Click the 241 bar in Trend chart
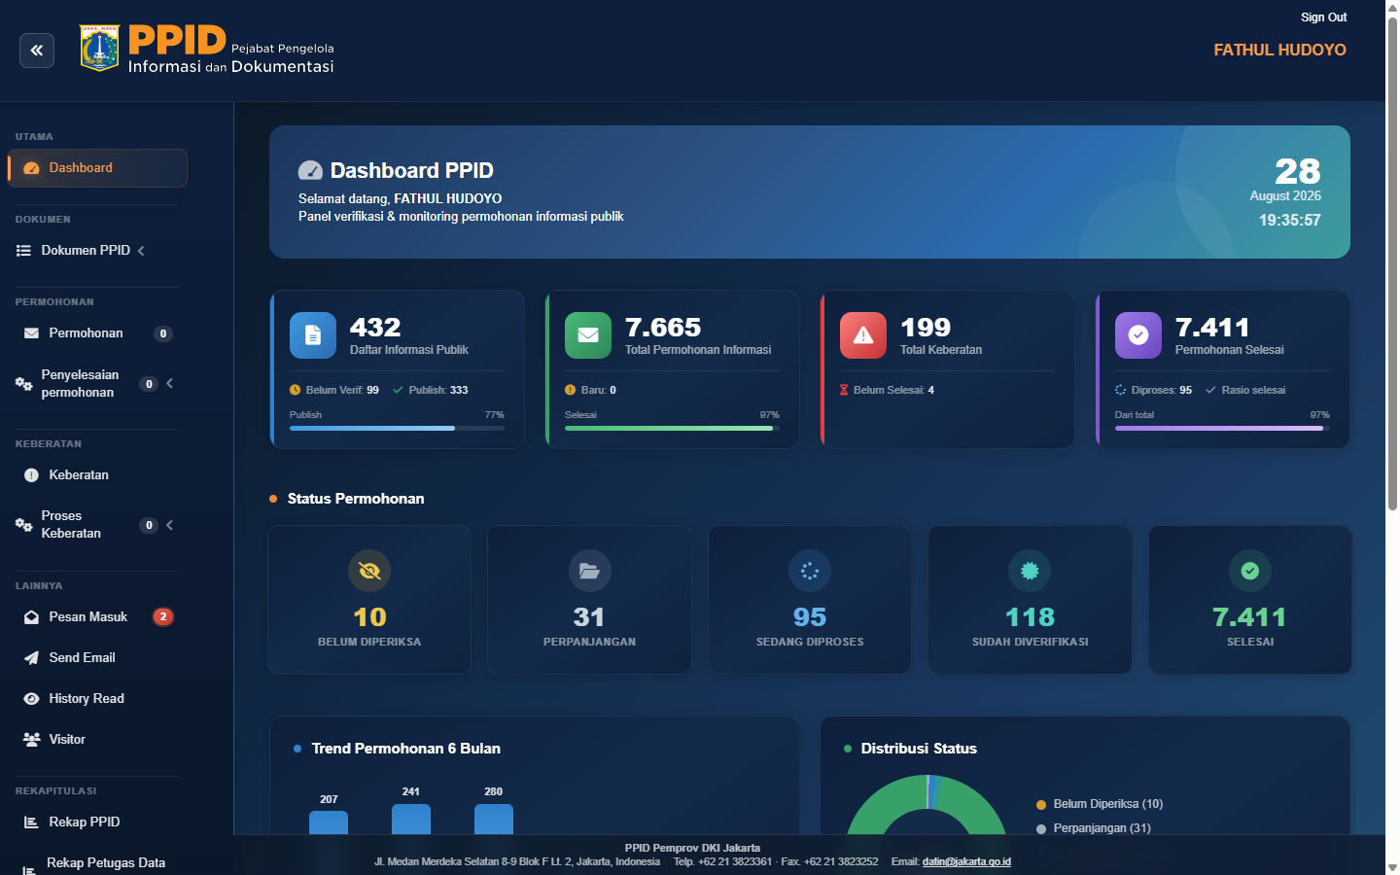The image size is (1400, 875). coord(411,820)
